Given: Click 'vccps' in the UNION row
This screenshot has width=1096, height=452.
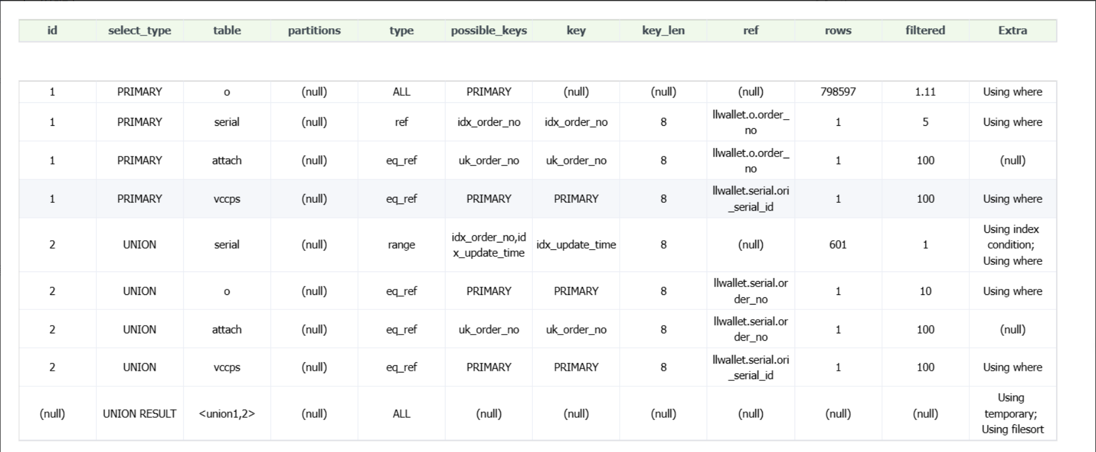Looking at the screenshot, I should (x=227, y=368).
